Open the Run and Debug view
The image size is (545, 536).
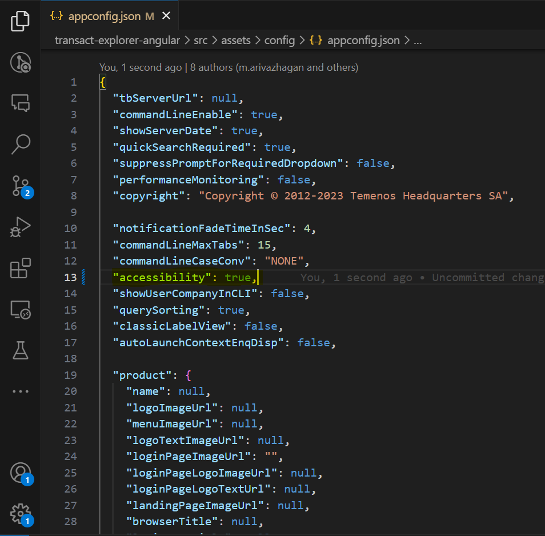pyautogui.click(x=21, y=227)
